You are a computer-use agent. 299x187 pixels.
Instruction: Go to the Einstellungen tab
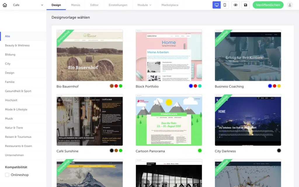(x=118, y=5)
